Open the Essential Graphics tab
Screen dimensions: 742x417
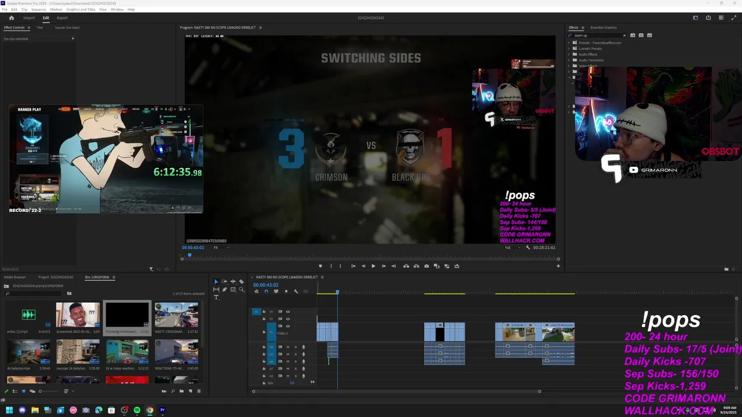603,27
